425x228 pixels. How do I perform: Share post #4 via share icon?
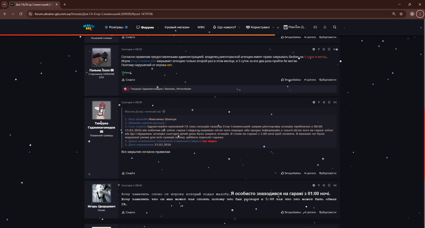pos(324,49)
